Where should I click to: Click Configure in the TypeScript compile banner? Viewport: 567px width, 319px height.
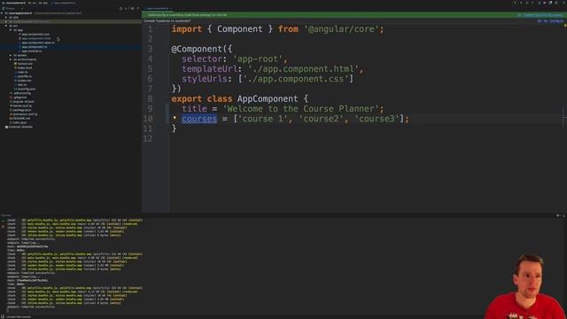(x=557, y=21)
